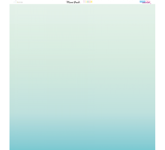Viewport: 165px width, 150px height.
Task: Click the pink sparkle left of Miami Peach
Action: tap(66, 1)
